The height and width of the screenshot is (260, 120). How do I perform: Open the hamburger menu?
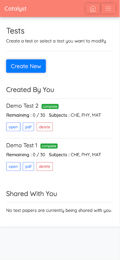(108, 8)
